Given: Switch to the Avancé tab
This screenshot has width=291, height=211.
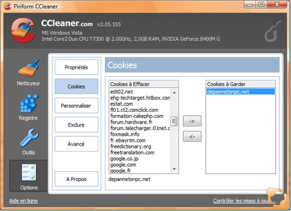Looking at the screenshot, I should tap(76, 144).
